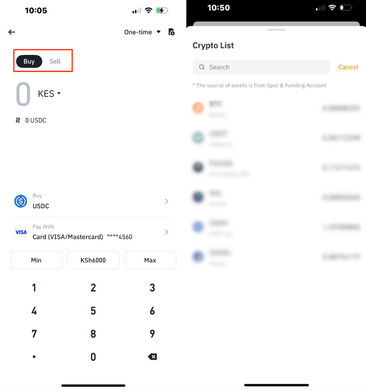Screen dimensions: 366x390
Task: Cancel the Crypto List search
Action: (348, 67)
